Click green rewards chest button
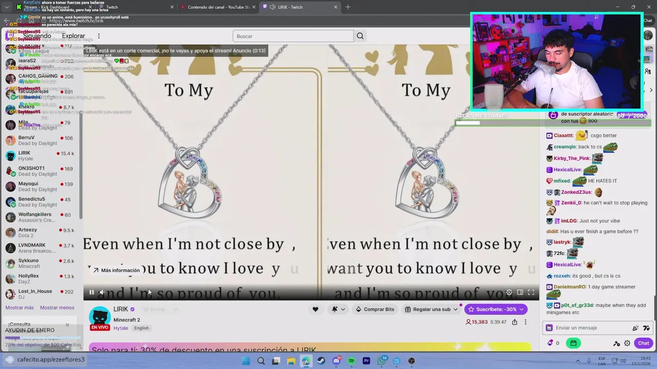This screenshot has height=369, width=657. tap(573, 343)
